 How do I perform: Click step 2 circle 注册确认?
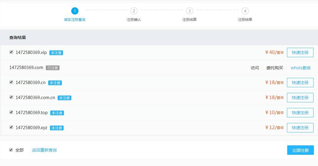click(x=134, y=11)
